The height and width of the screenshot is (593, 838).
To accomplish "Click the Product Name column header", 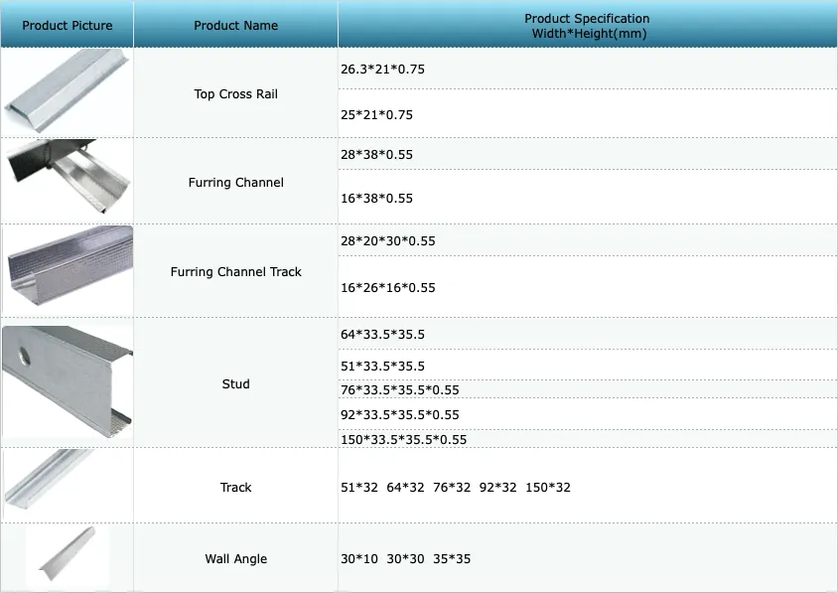I will point(235,25).
